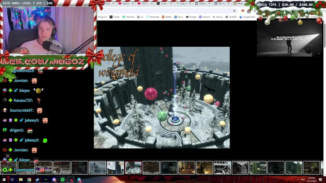Close the 'mass ef' Google tab

click(x=190, y=4)
